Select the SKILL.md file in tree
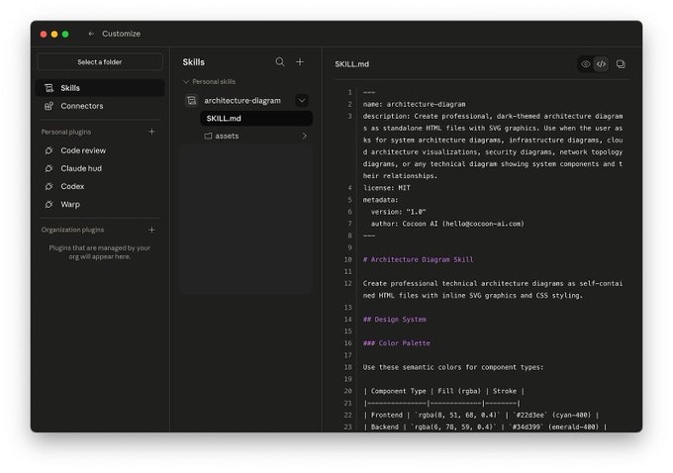The width and height of the screenshot is (673, 473). (x=256, y=119)
